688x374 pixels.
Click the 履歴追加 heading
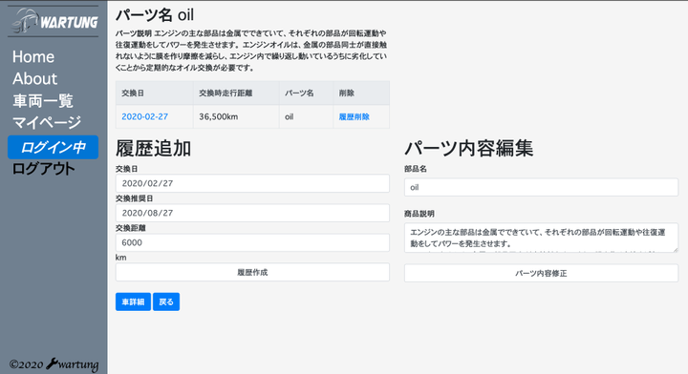[153, 148]
